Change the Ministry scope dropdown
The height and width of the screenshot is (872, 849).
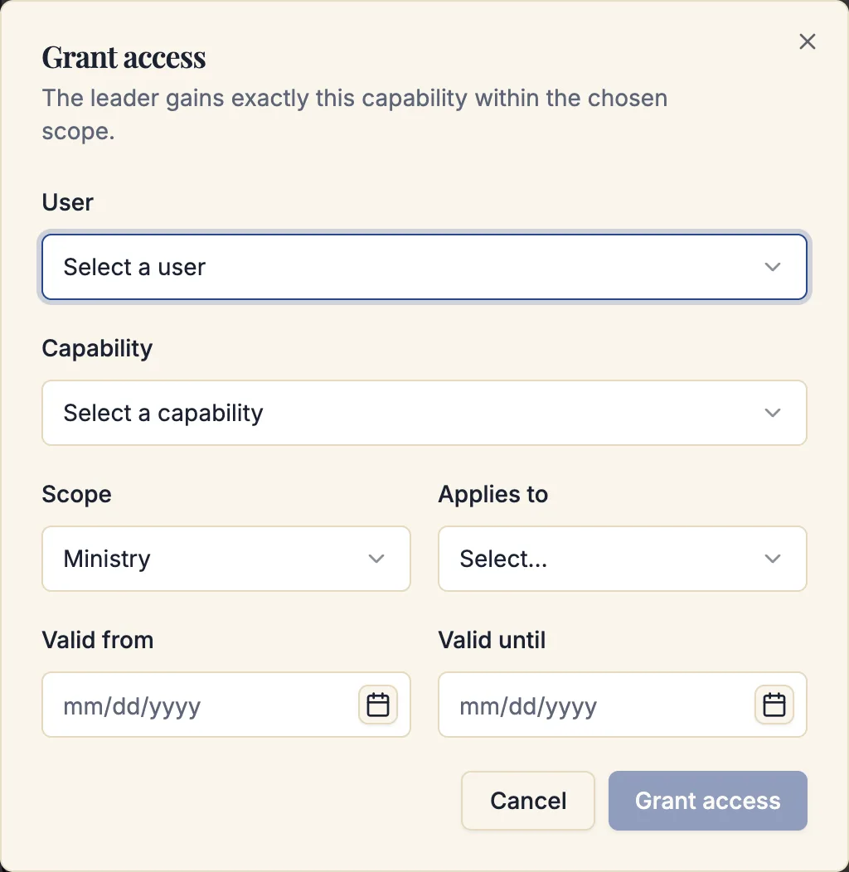pyautogui.click(x=226, y=559)
